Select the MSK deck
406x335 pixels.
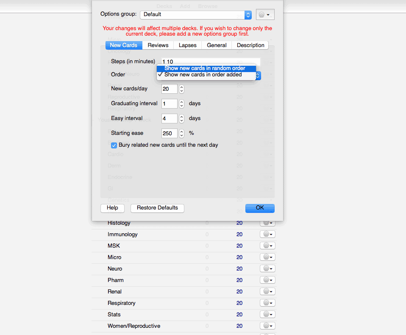coord(114,246)
